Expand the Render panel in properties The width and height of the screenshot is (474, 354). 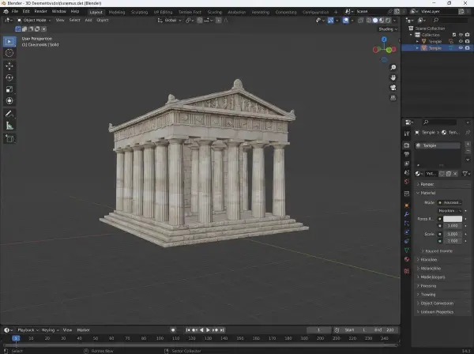[443, 184]
